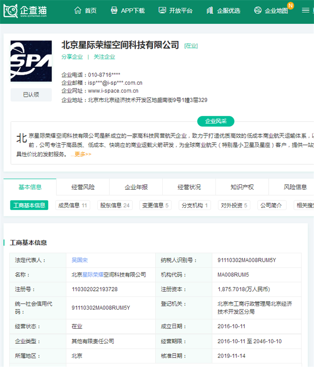Open the APP下载 navigation item
This screenshot has height=367, width=314.
click(x=133, y=11)
